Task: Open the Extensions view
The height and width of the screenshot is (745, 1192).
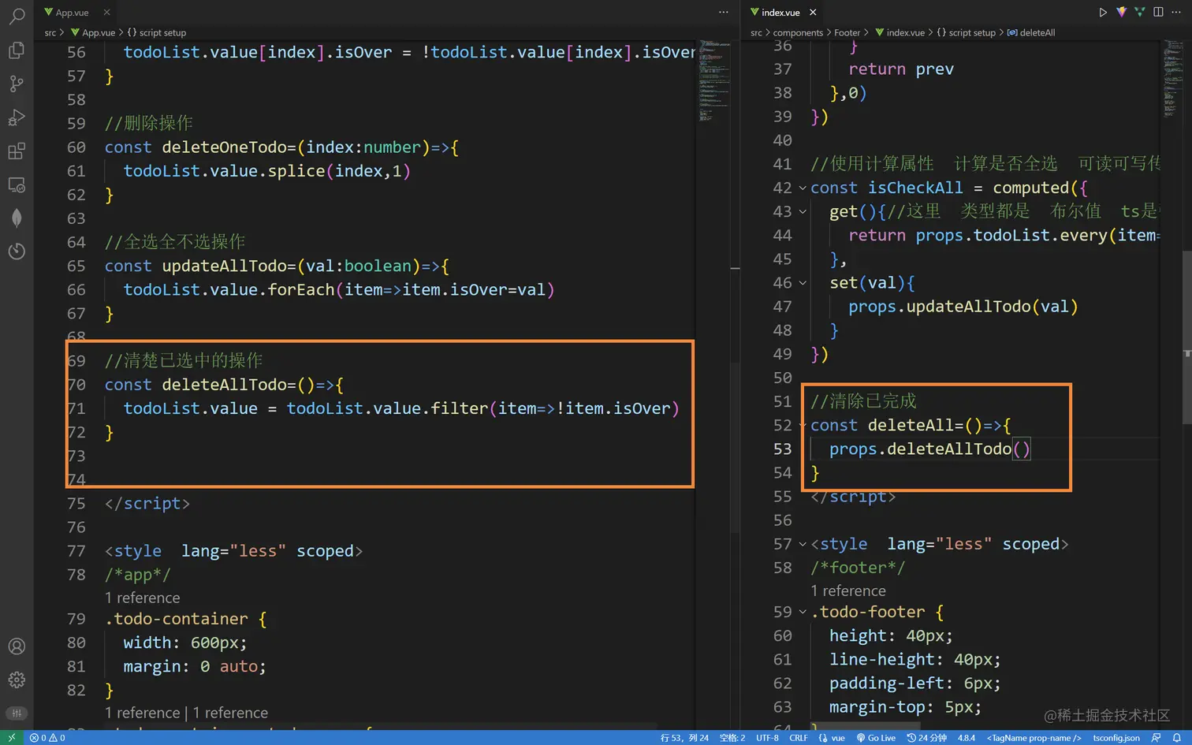Action: (17, 151)
